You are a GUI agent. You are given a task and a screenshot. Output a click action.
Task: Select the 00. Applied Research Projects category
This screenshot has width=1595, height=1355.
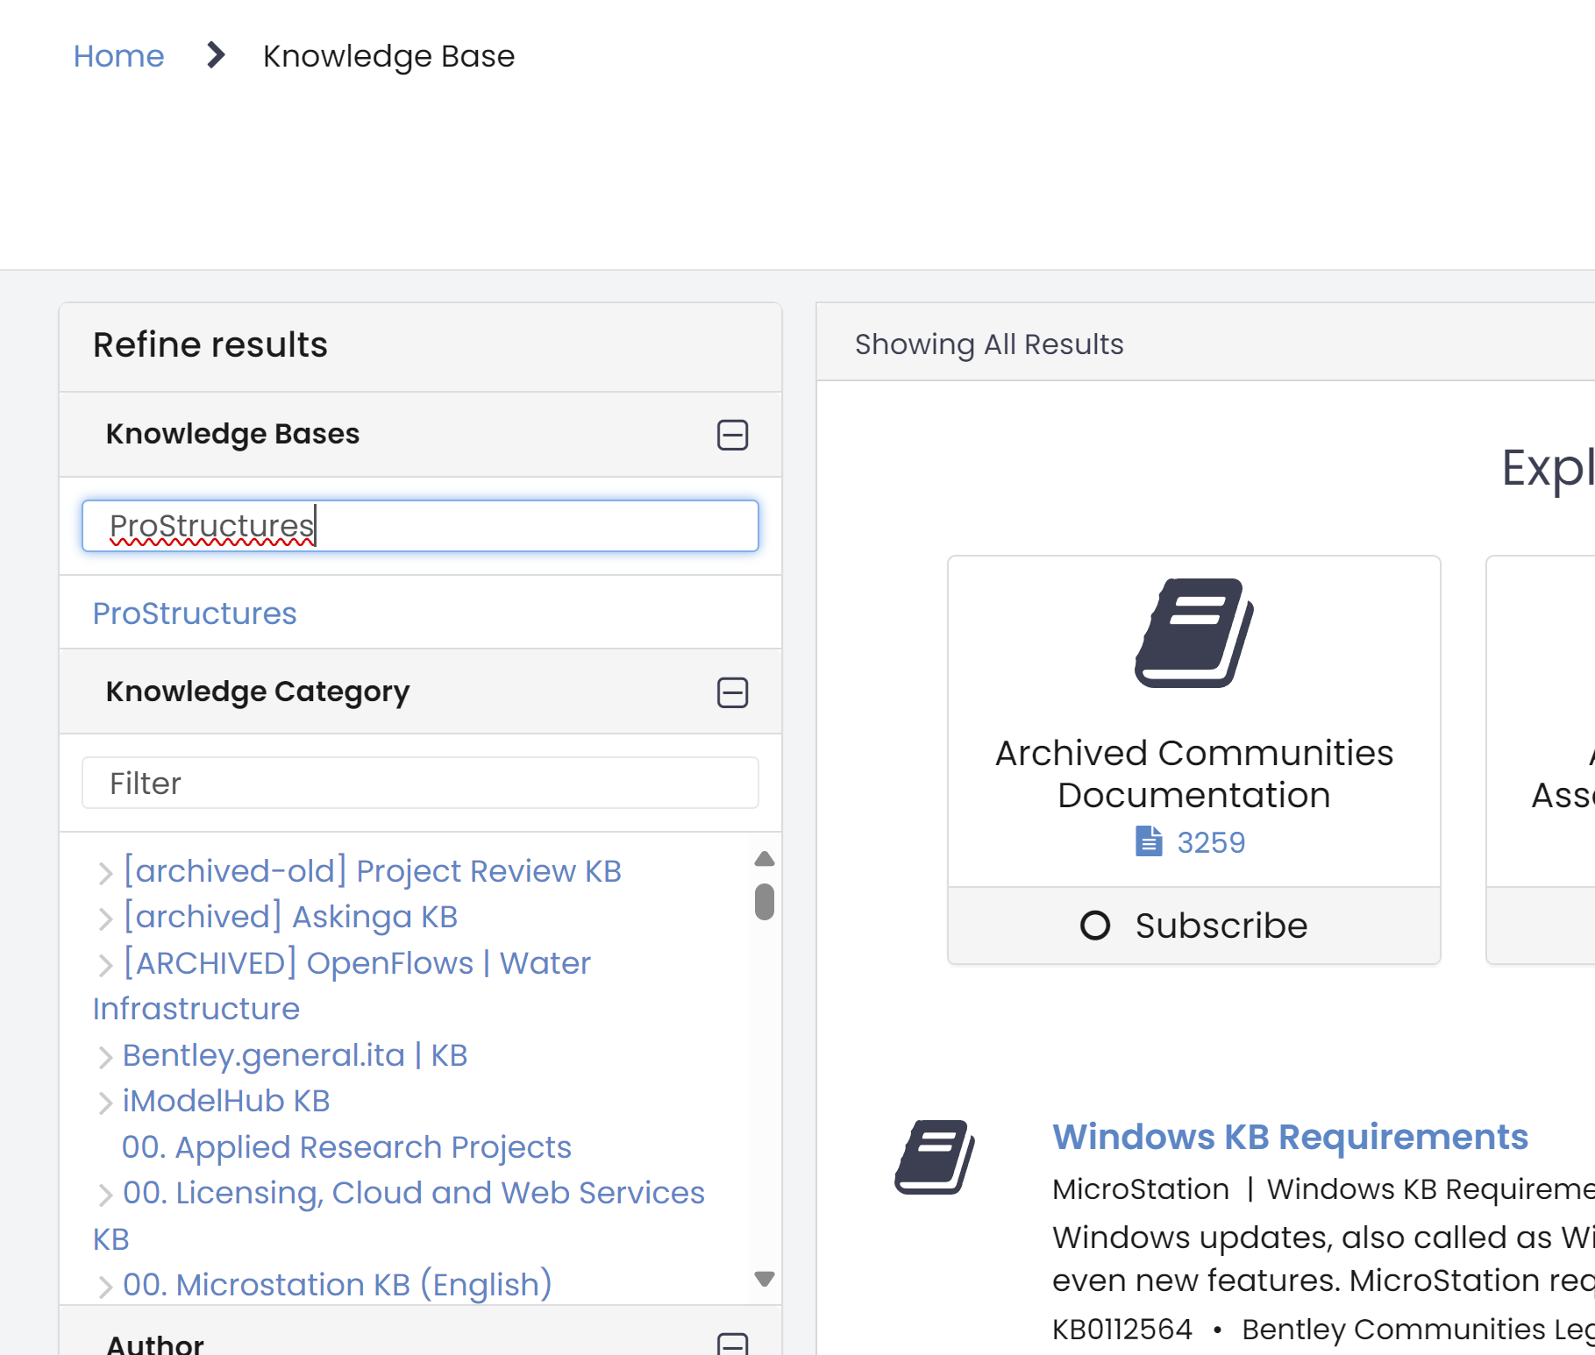point(345,1147)
